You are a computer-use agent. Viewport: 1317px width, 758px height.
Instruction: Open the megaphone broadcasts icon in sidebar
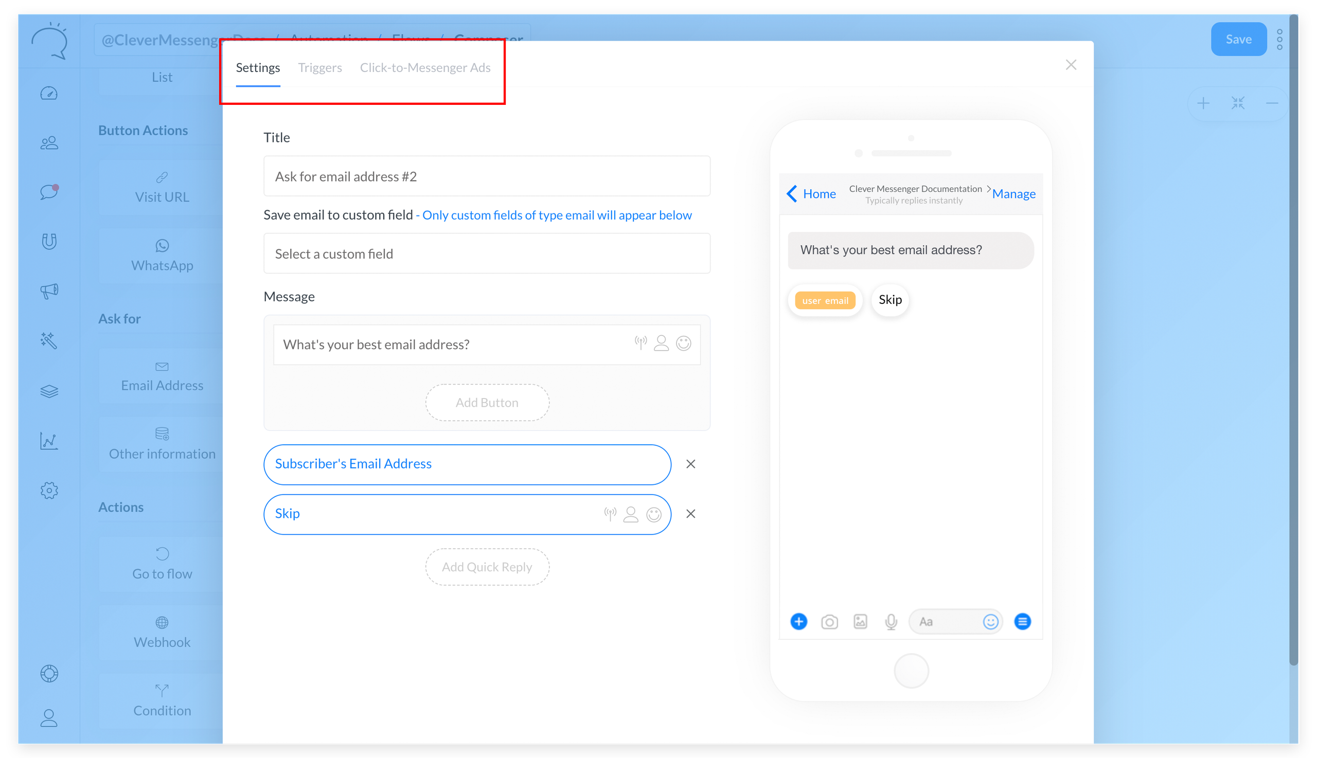pyautogui.click(x=49, y=291)
